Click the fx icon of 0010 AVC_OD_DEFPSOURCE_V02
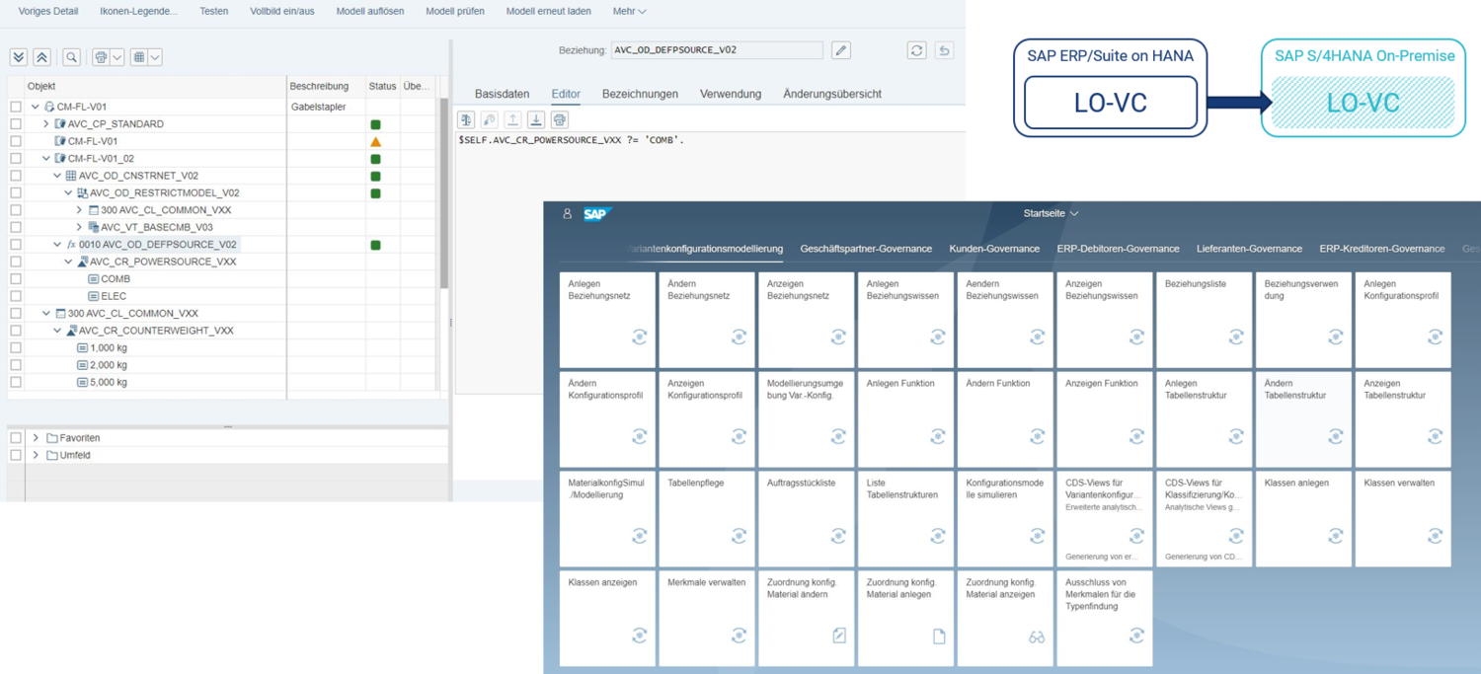Screen dimensions: 1481x674 71,245
